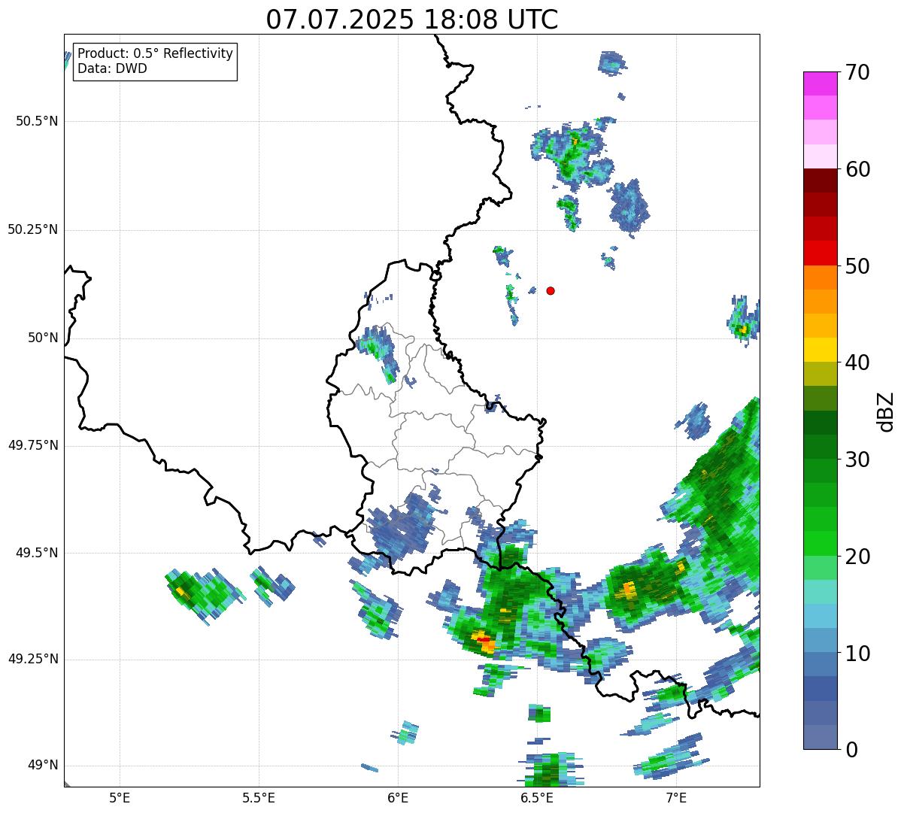Click the bright green colorbar segment above 20
Image resolution: width=904 pixels, height=813 pixels.
pyautogui.click(x=820, y=543)
